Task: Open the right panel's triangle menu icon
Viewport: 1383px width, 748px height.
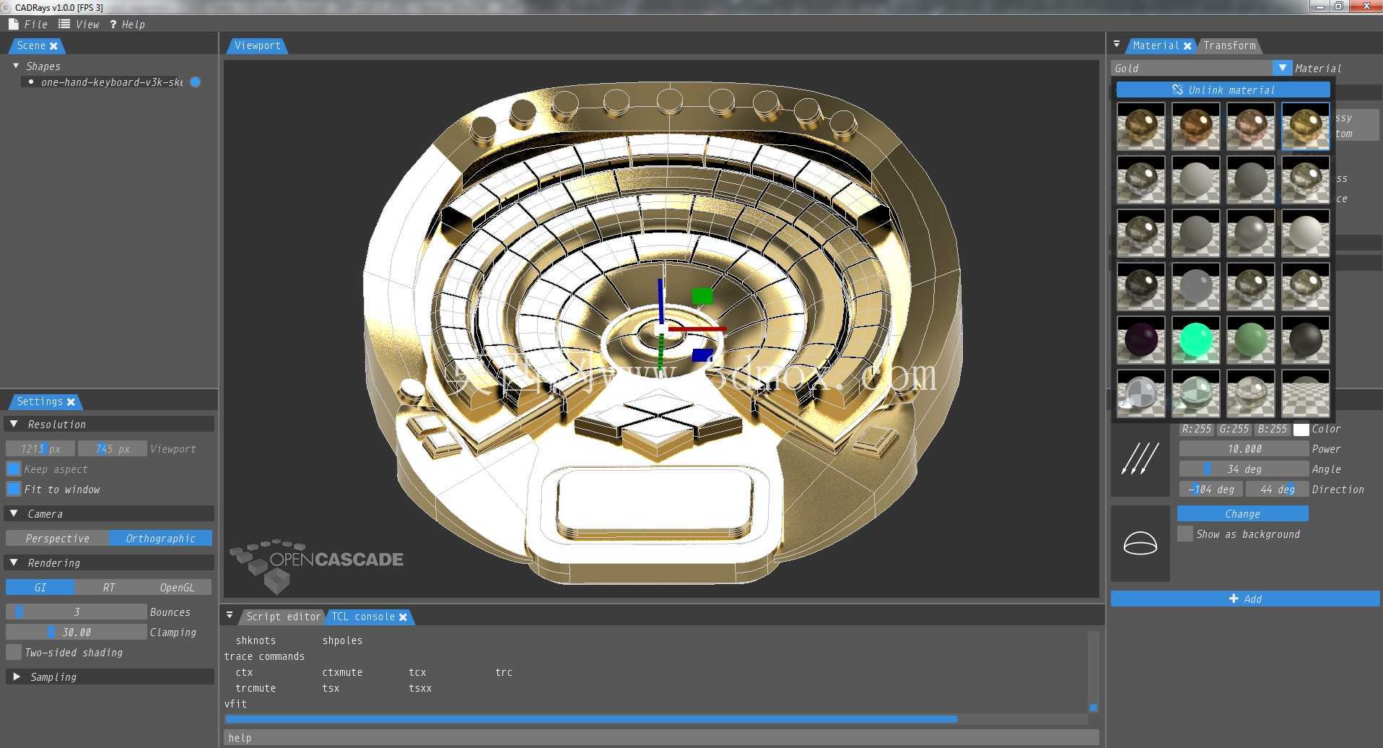Action: 1116,44
